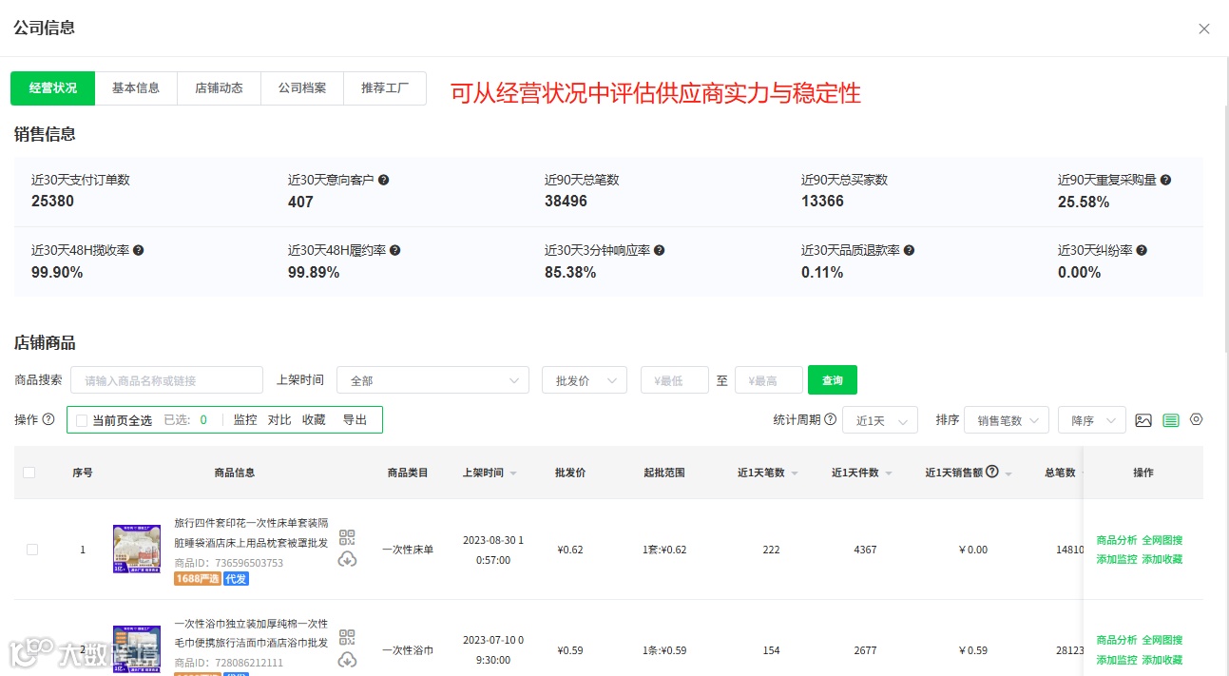Click 添加监控 for row 1 product

(x=1117, y=559)
